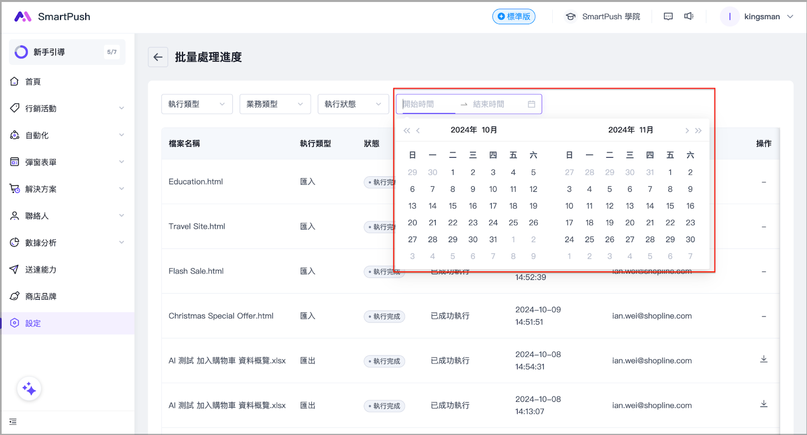Jump to next year in calendar

click(699, 130)
